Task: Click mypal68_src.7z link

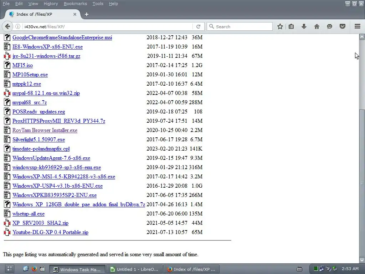Action: pos(30,102)
